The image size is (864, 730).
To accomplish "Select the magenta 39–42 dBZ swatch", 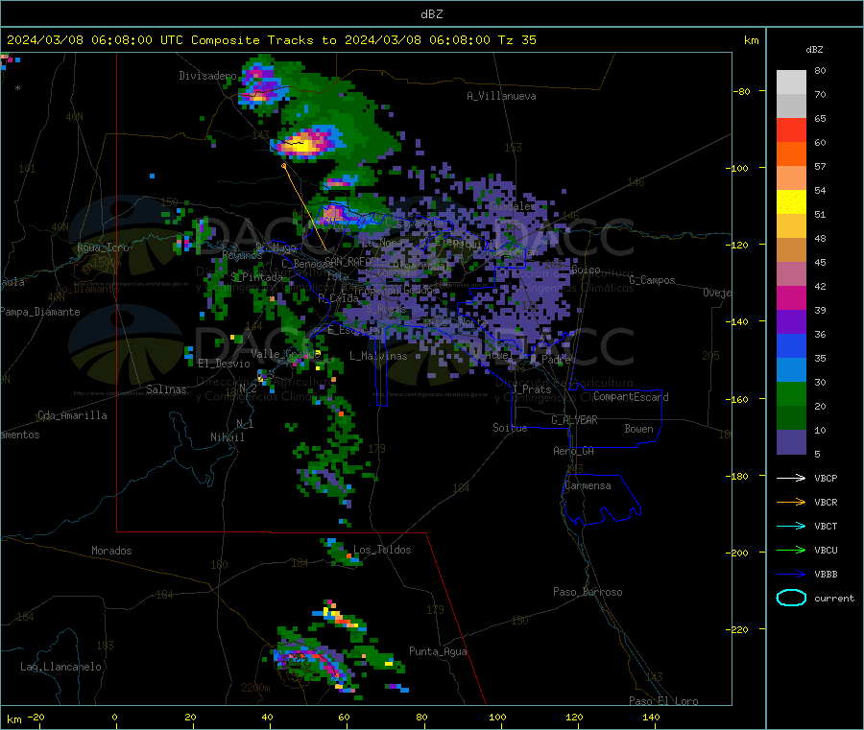I will point(791,297).
